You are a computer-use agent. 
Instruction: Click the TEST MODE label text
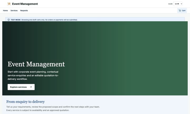pyautogui.click(x=16, y=20)
